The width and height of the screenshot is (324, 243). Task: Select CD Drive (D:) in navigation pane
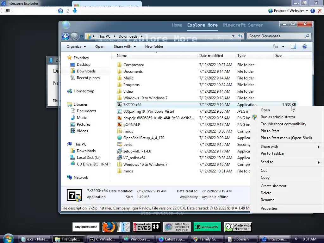point(90,164)
